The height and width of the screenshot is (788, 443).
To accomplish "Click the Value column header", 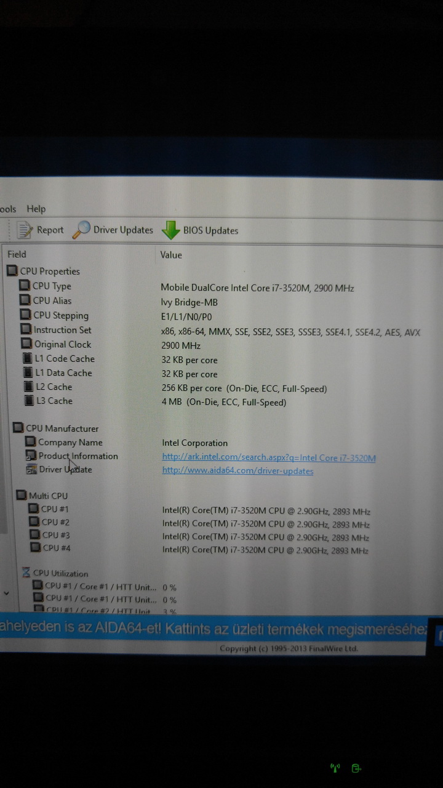I will (x=171, y=255).
